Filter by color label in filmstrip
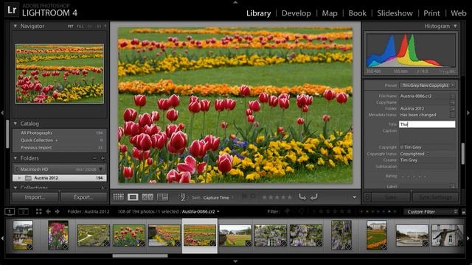Image resolution: width=472 pixels, height=265 pixels. click(x=378, y=212)
